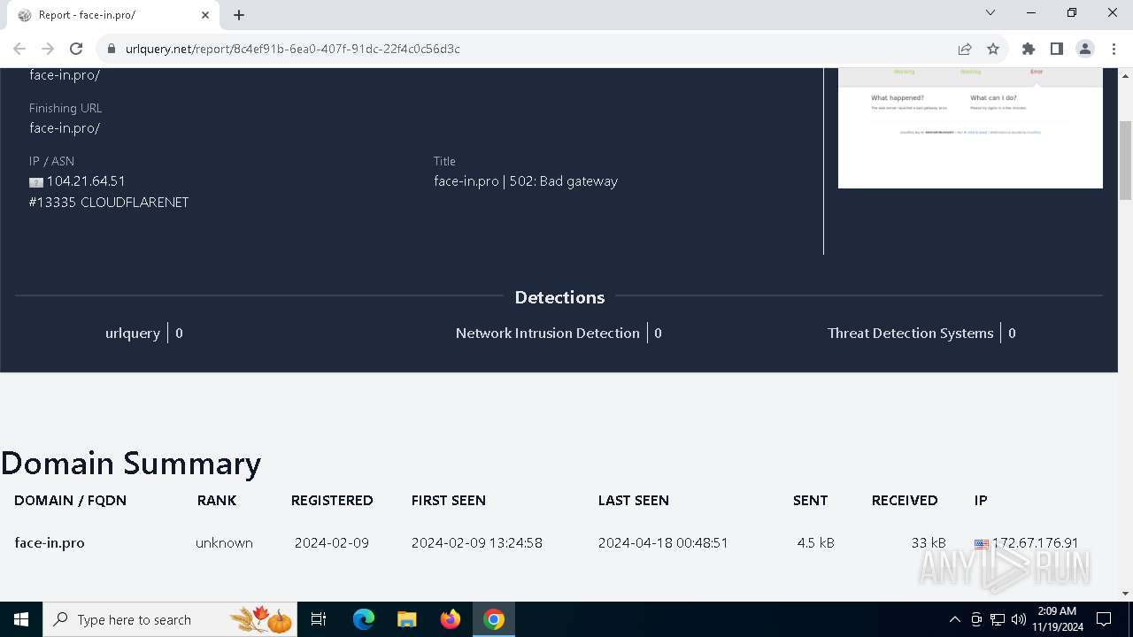Switch to Chrome taskbar icon
Screen dimensions: 1133x637
click(494, 619)
